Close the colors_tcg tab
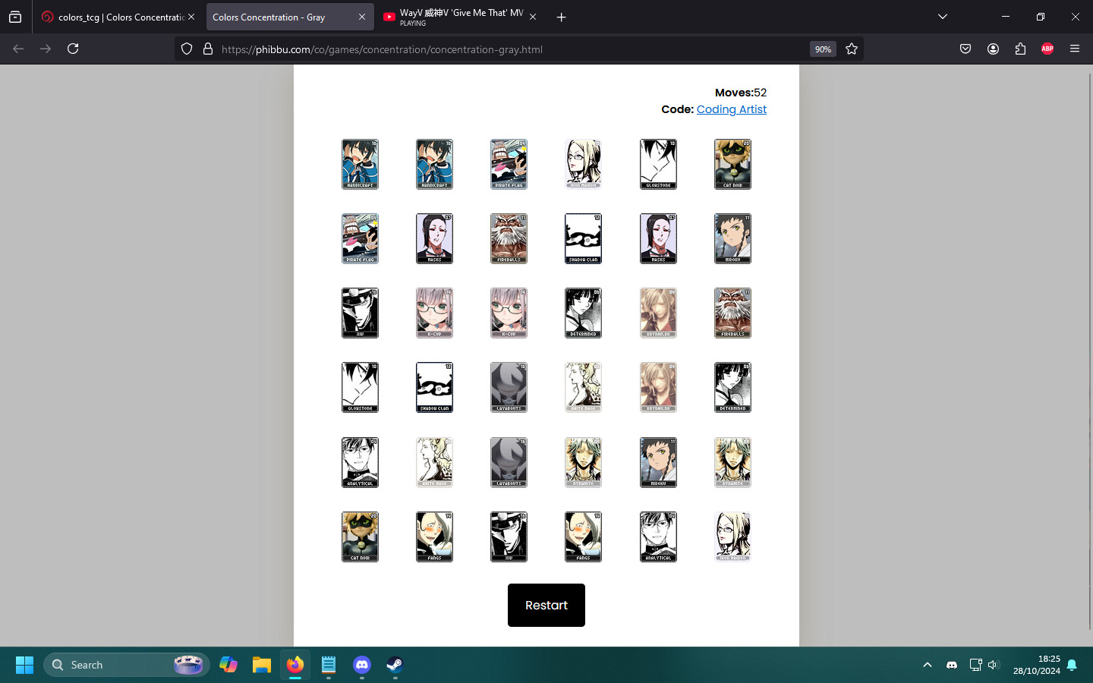The image size is (1093, 683). pyautogui.click(x=191, y=17)
